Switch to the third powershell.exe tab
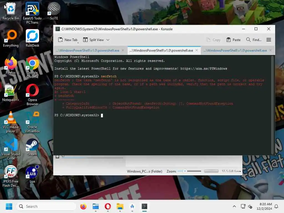Viewport: 284px width, 213px height. pyautogui.click(x=235, y=50)
